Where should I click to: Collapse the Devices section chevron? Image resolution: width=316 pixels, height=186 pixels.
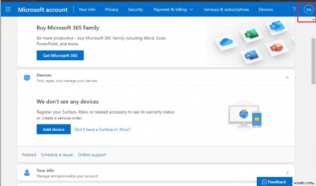click(287, 78)
